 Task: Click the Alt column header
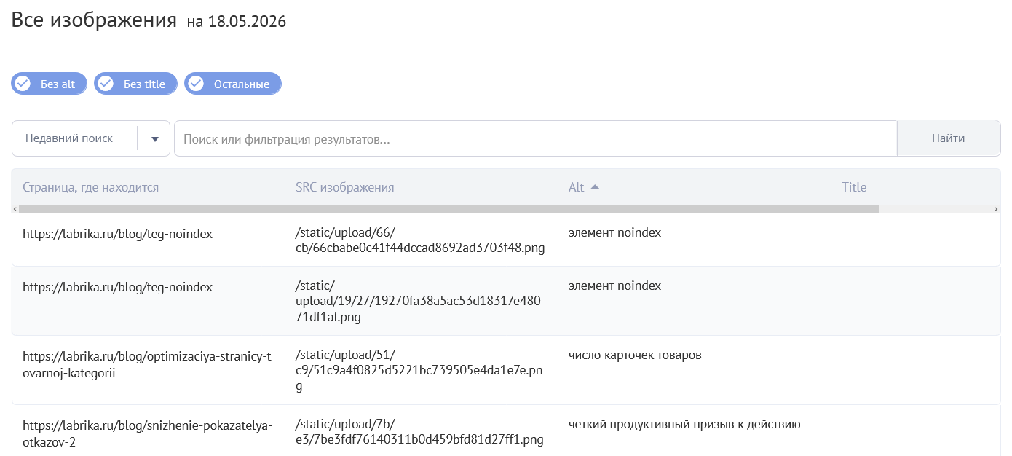tap(576, 187)
